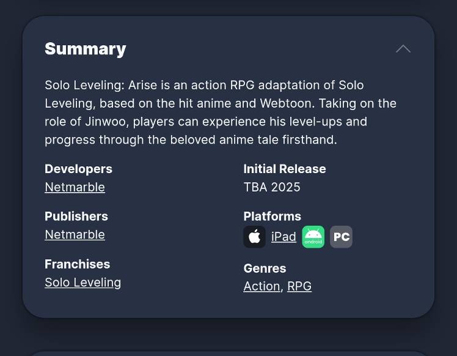Open the Netmarble link under Developers
This screenshot has height=356, width=457.
tap(75, 187)
